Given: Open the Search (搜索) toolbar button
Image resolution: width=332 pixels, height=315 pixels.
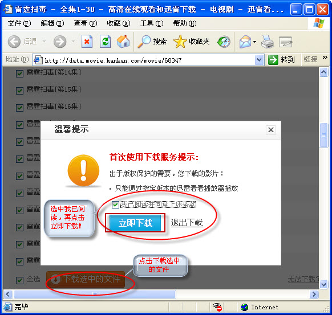Looking at the screenshot, I should click(152, 42).
